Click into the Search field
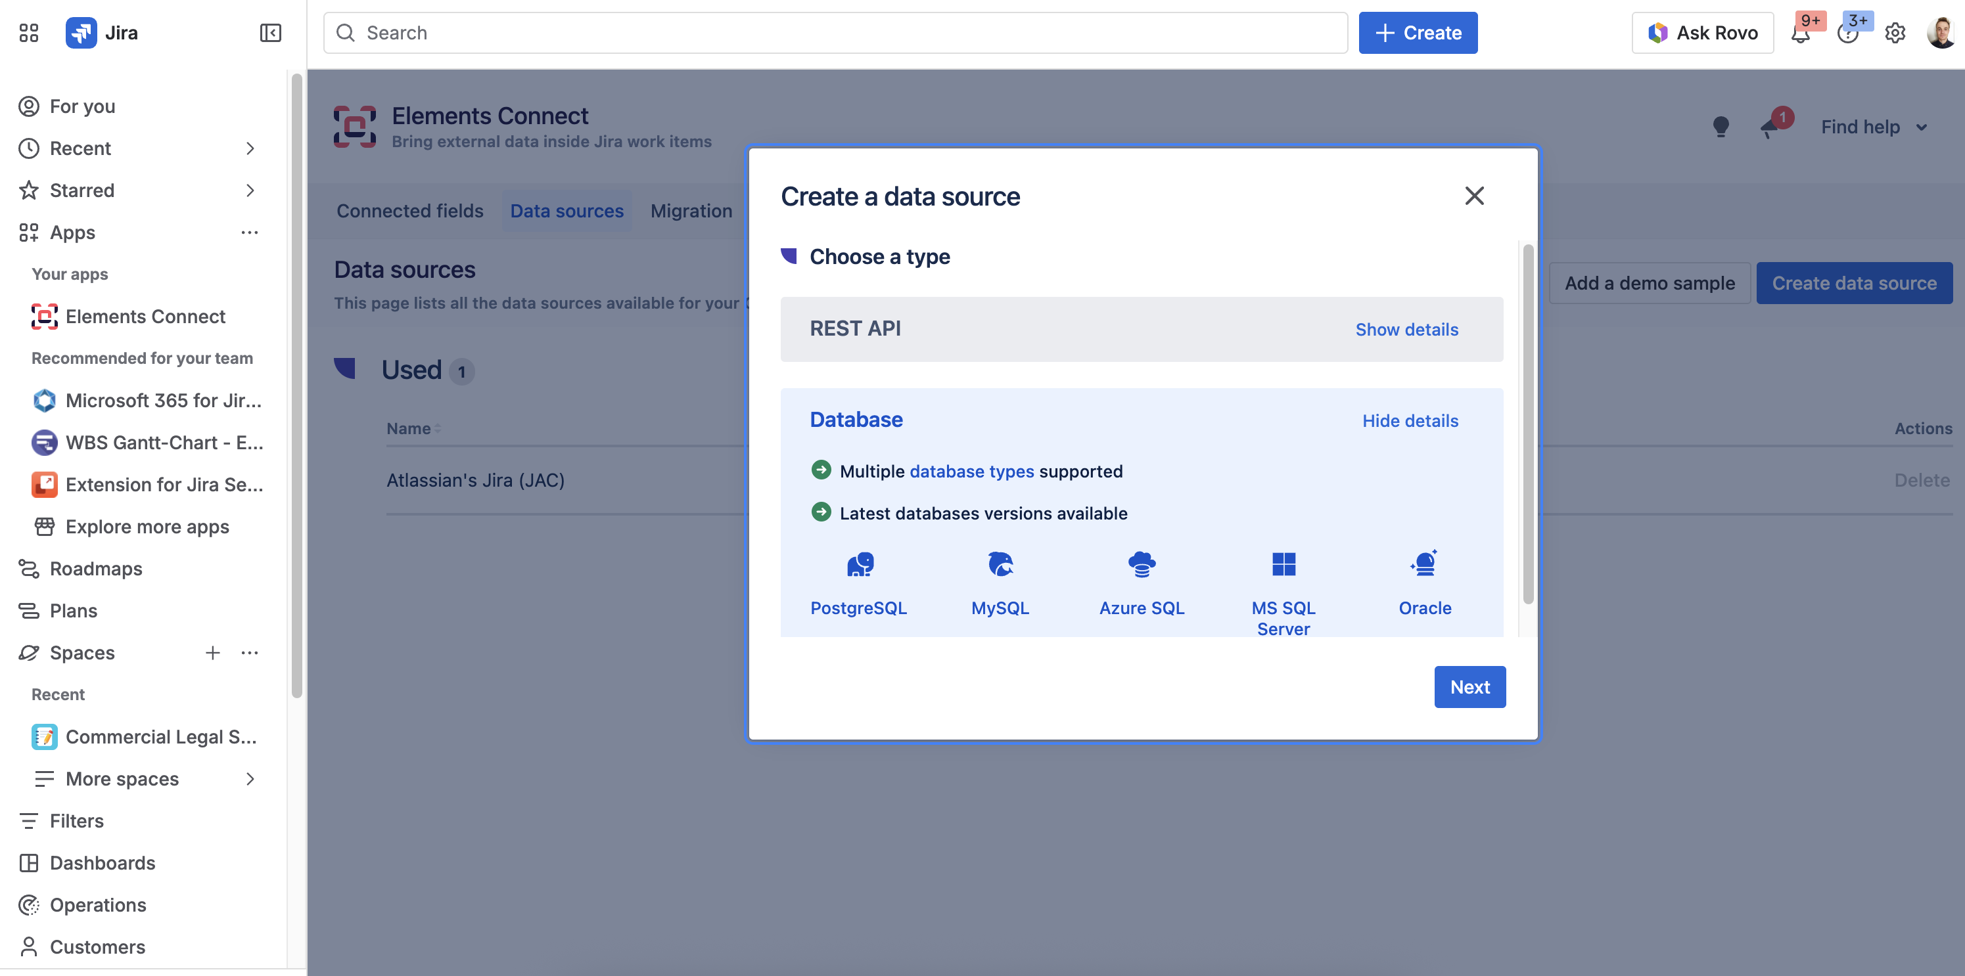The image size is (1965, 976). click(835, 33)
